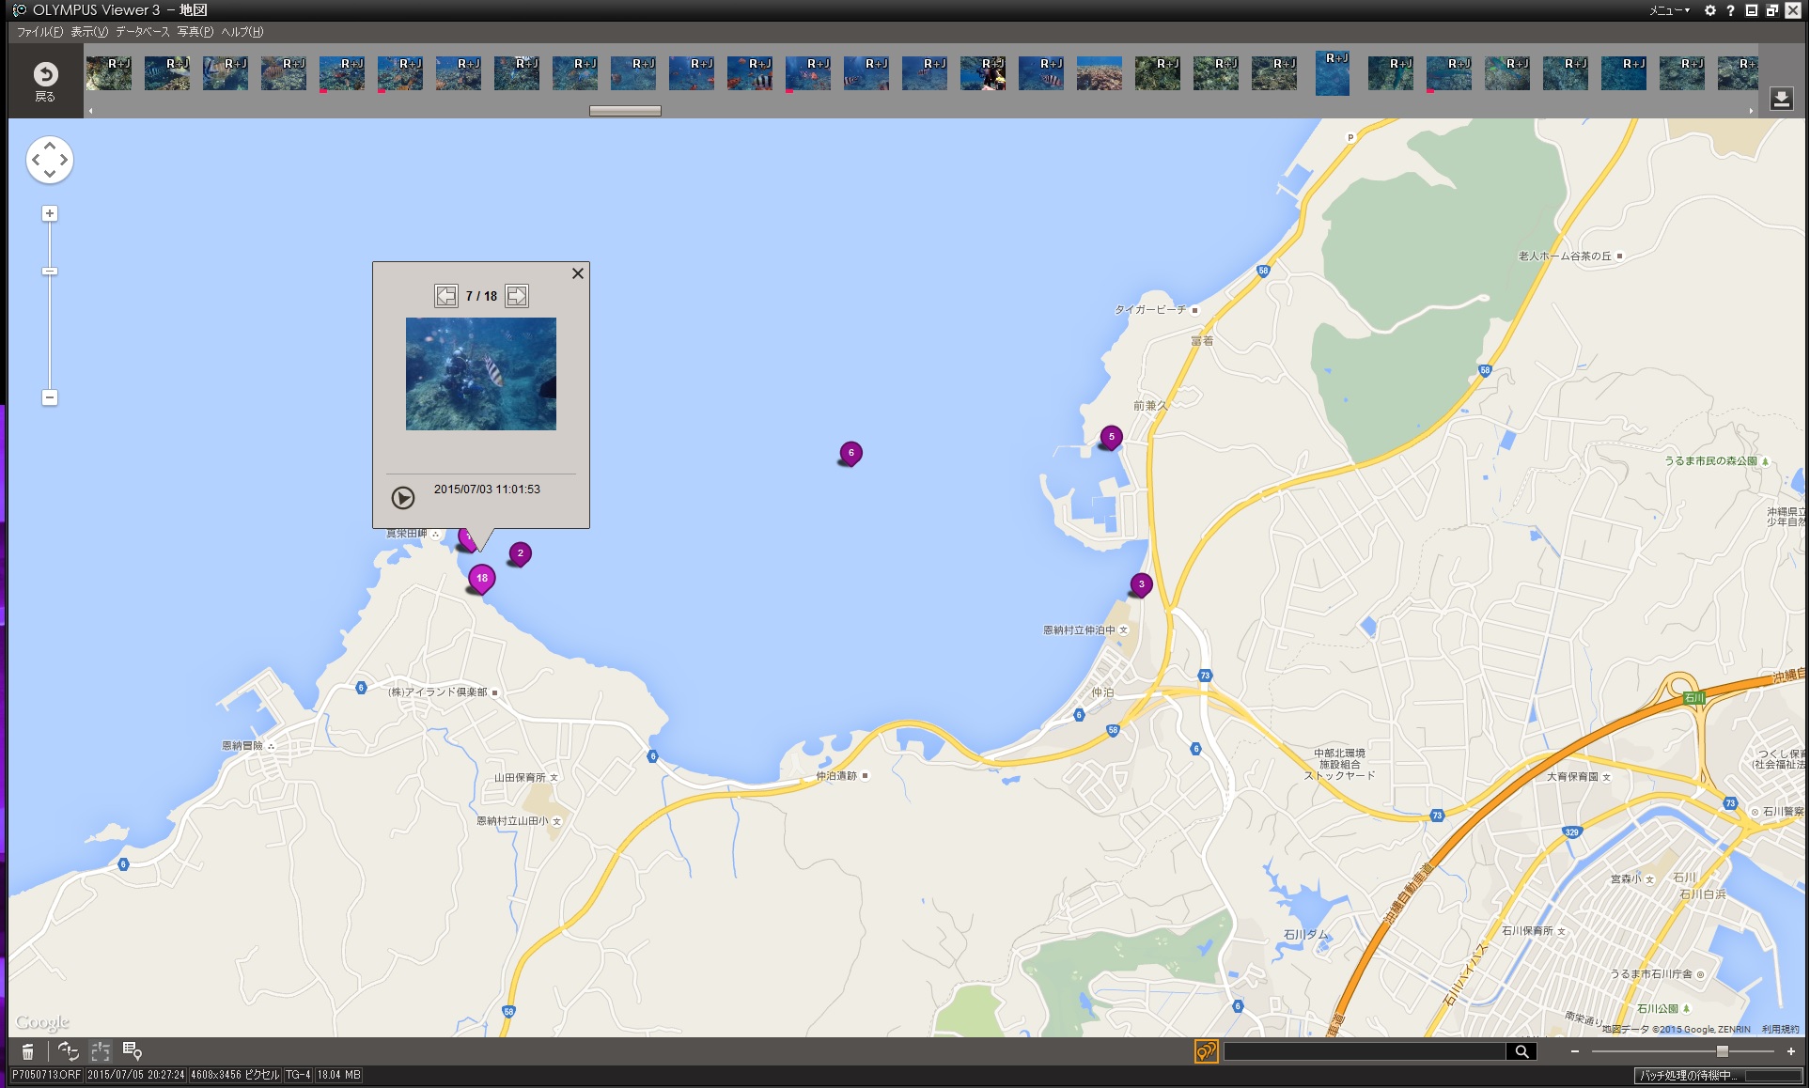This screenshot has height=1088, width=1810.
Task: Open the ファイル(F) menu
Action: [39, 32]
